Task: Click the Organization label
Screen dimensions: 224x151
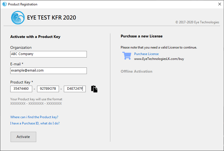Action: (21, 47)
